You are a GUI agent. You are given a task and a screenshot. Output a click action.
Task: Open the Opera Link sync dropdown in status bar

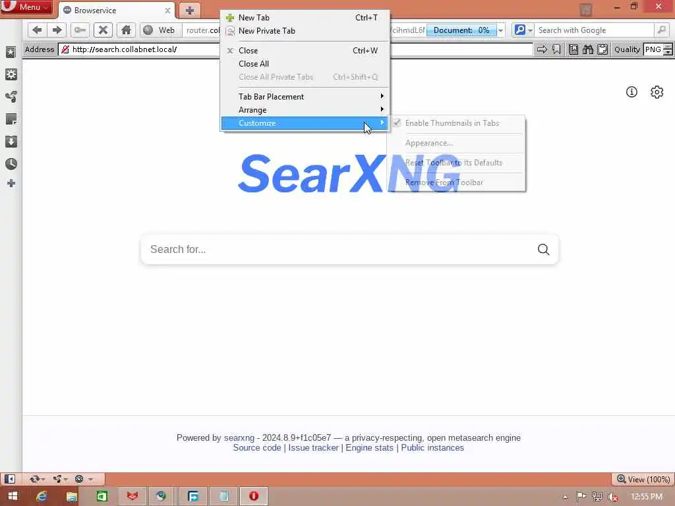coord(37,479)
